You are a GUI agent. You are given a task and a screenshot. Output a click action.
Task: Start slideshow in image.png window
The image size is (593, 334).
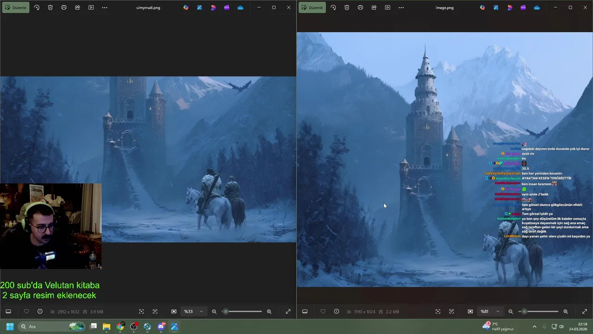click(387, 7)
